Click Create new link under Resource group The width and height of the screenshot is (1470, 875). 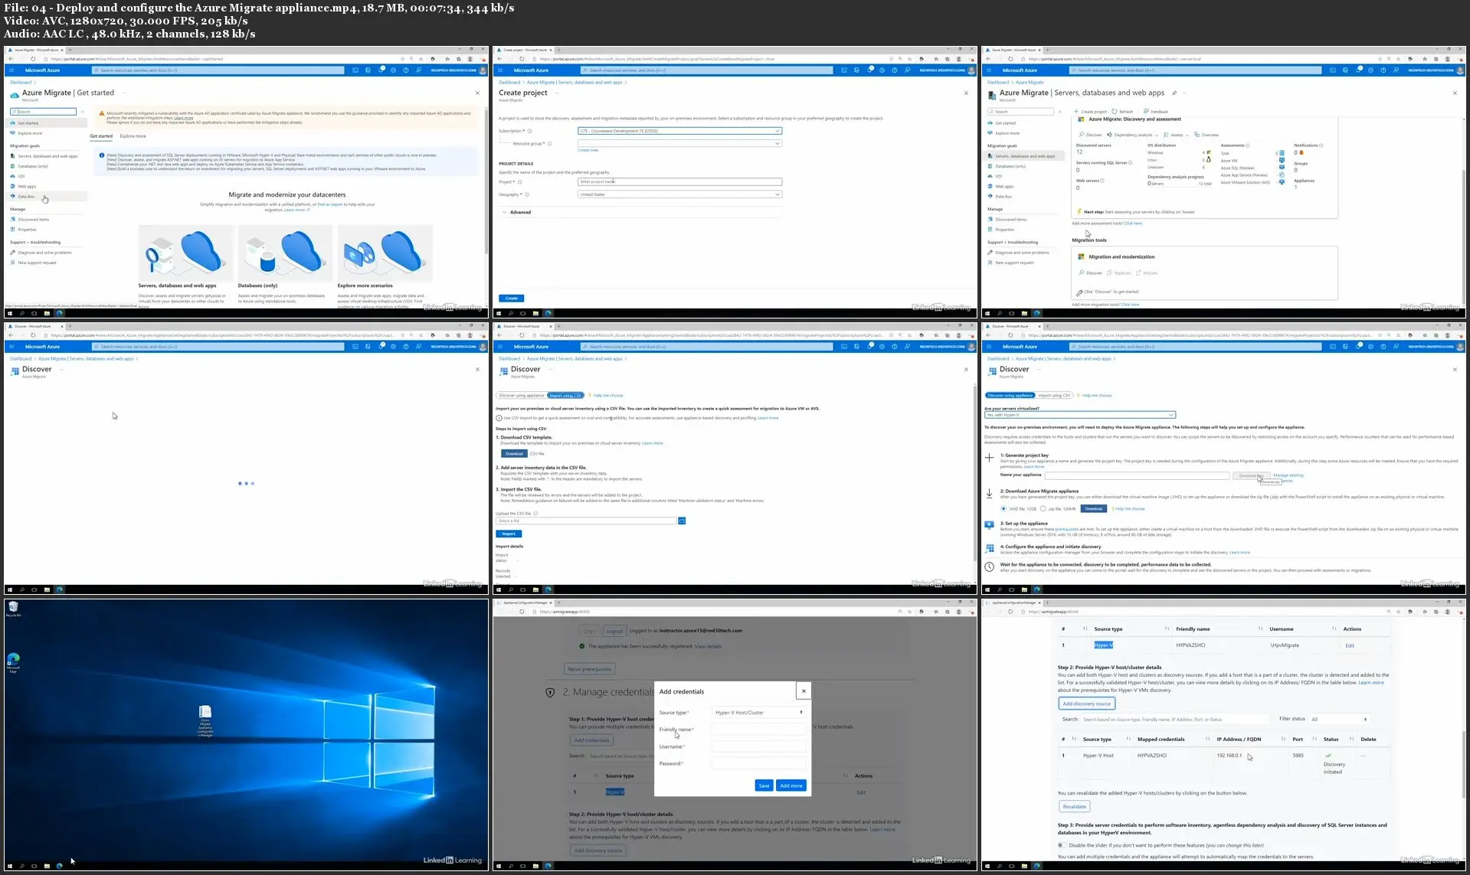588,150
